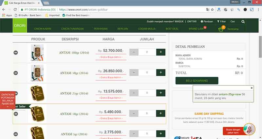This screenshot has width=262, height=139.
Task: Open BI Grafik bookmark
Action: 28,15
